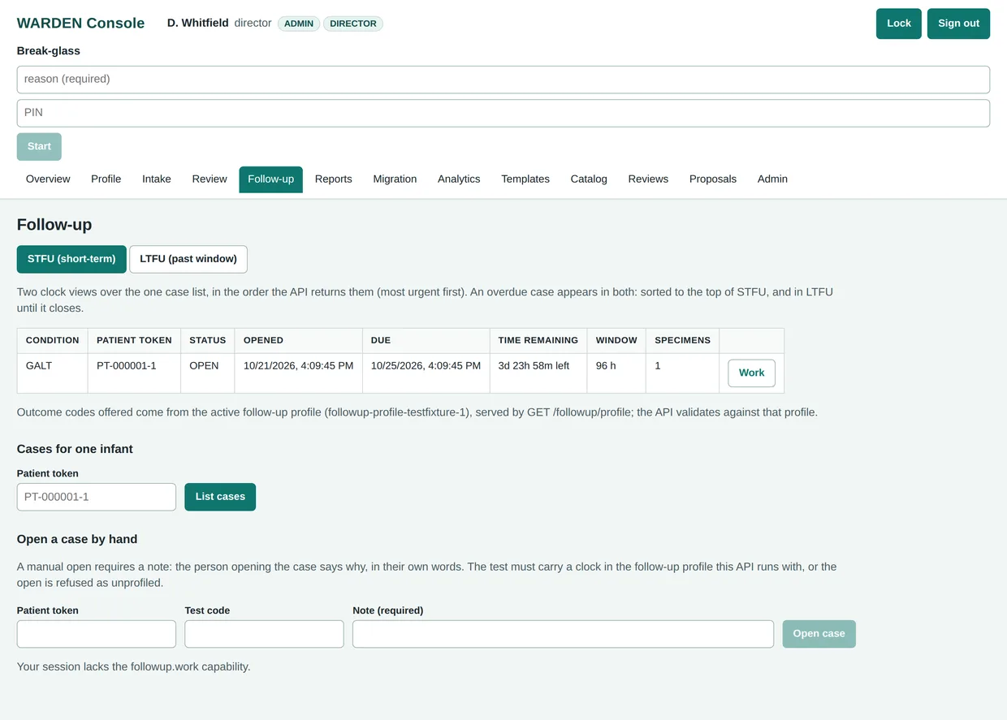Click the '3d 23h 58m left' value
The width and height of the screenshot is (1007, 720).
534,366
